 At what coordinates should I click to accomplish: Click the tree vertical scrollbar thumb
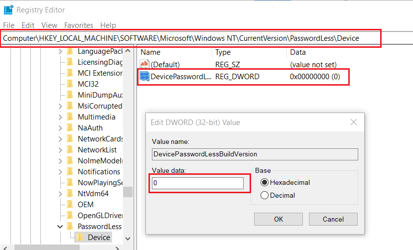click(128, 192)
